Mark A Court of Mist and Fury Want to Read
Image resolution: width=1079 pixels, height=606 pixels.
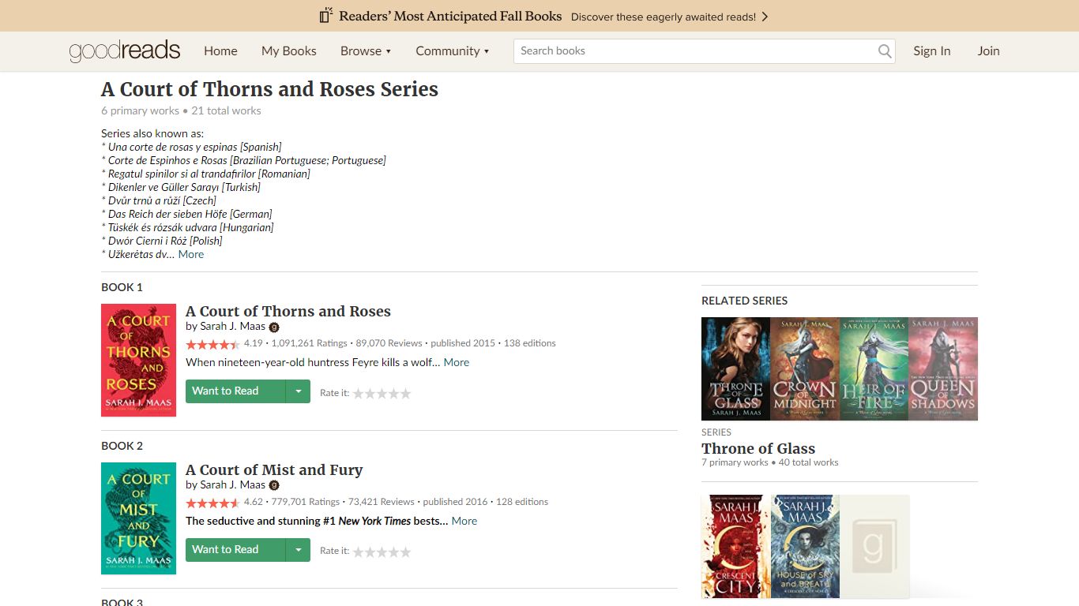(x=235, y=550)
